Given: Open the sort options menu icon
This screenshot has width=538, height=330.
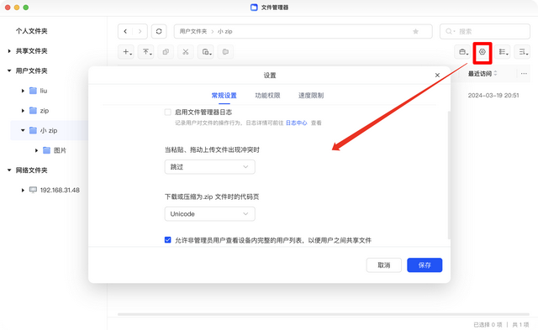Looking at the screenshot, I should pos(522,52).
